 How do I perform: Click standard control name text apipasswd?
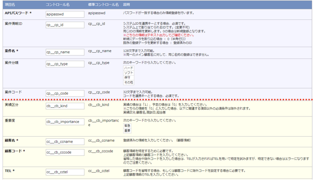tap(97, 13)
